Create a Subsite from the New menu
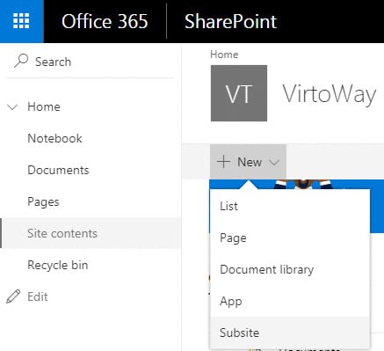This screenshot has width=384, height=351. click(x=290, y=333)
